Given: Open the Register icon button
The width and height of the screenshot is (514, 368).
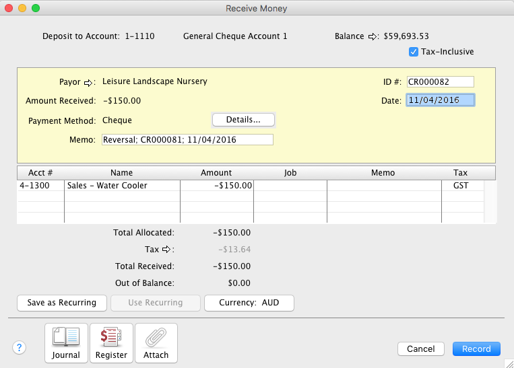Looking at the screenshot, I should (x=111, y=343).
